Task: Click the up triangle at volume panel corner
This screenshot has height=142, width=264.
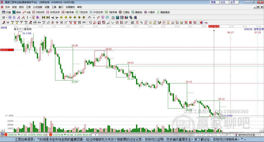Action: [x=2, y=130]
